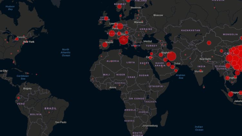Click the Bogota city label

coord(27,88)
